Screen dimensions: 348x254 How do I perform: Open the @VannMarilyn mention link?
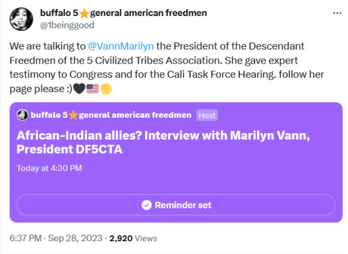(x=121, y=46)
